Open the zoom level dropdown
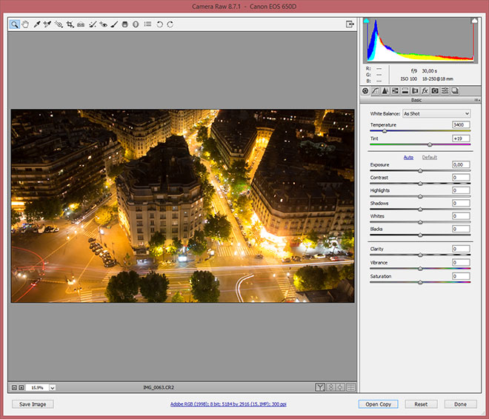Viewport: 489px width, 419px height. click(x=53, y=387)
